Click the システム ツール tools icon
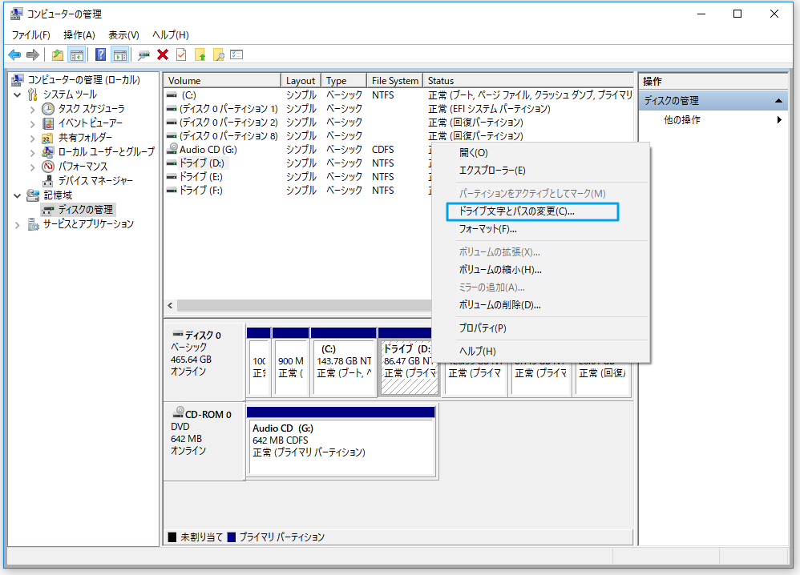 (x=33, y=94)
